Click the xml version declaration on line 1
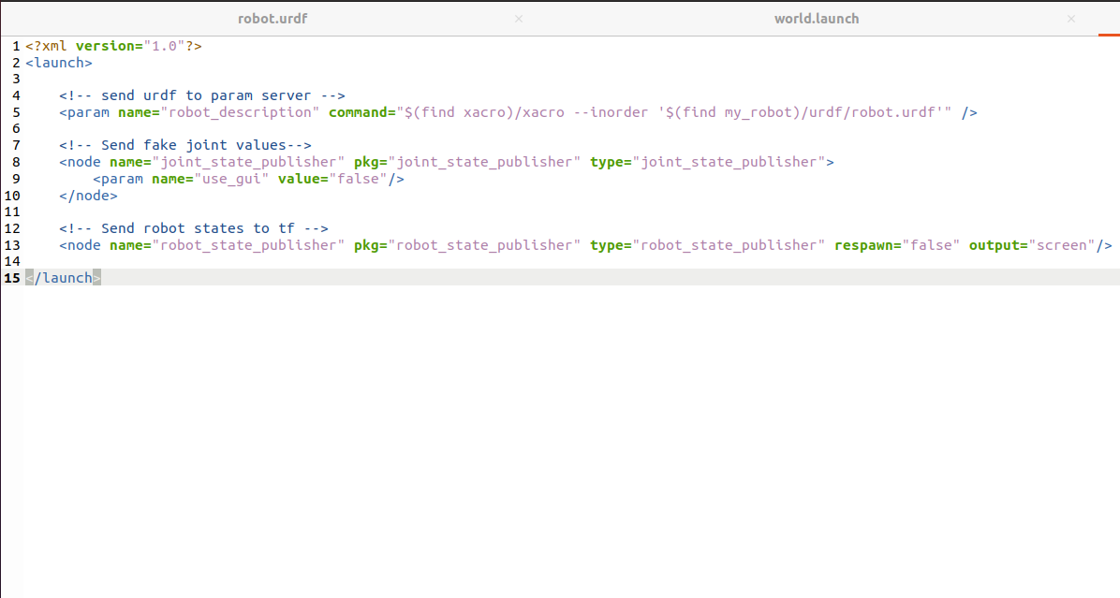1120x598 pixels. pos(113,47)
